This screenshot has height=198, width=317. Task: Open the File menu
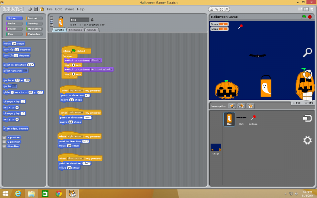[50, 9]
